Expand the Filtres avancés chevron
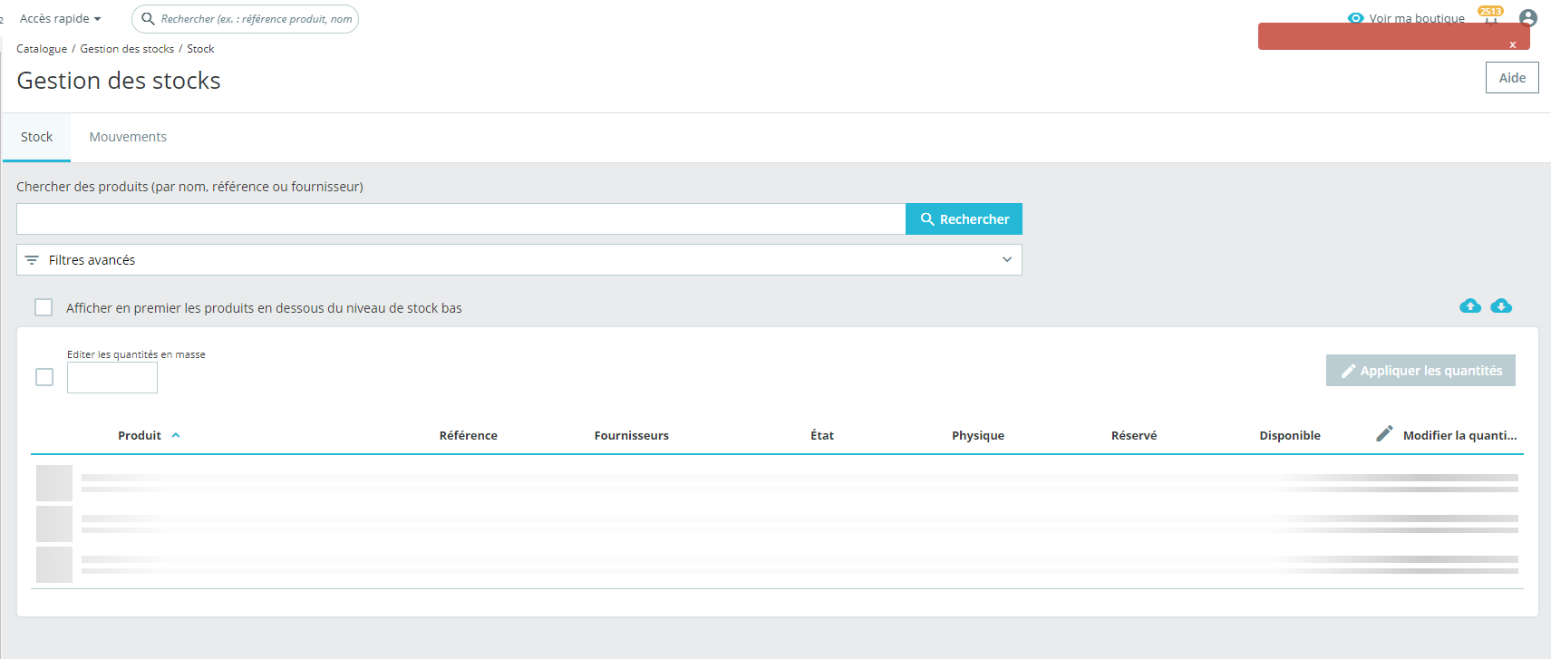Viewport: 1551px width, 659px height. (1007, 259)
